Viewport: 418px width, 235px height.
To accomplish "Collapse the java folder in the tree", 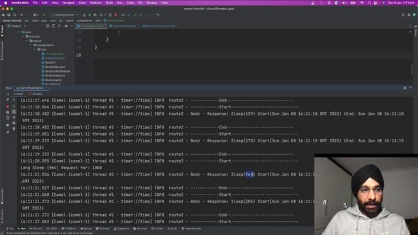I will click(19, 32).
